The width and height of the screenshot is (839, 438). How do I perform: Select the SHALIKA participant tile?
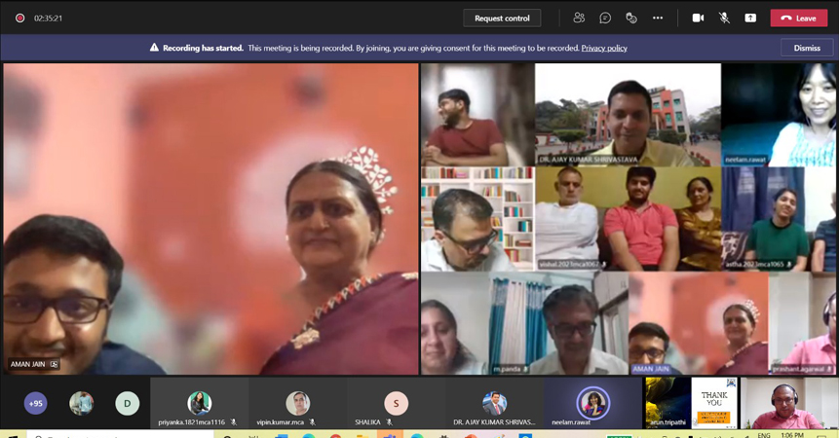[396, 403]
